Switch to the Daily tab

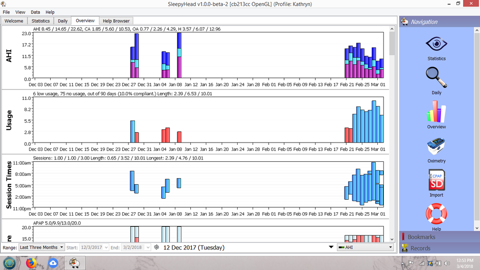pyautogui.click(x=62, y=21)
